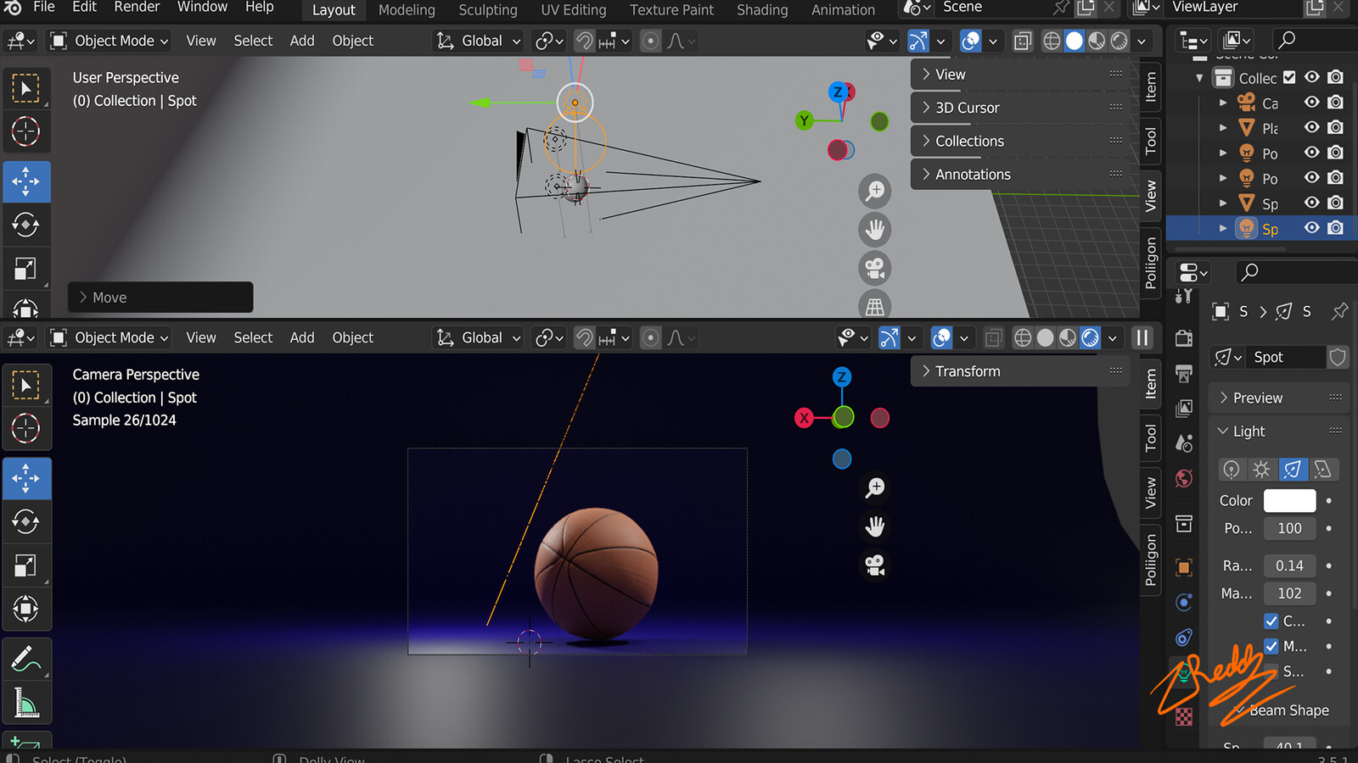Open Object menu in top viewport header
This screenshot has height=763, width=1358.
coord(352,41)
